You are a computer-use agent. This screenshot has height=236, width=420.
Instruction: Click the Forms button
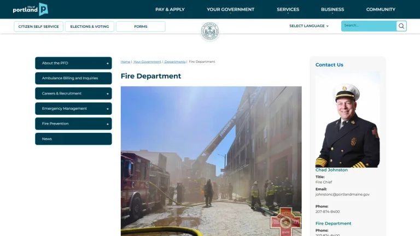click(141, 26)
